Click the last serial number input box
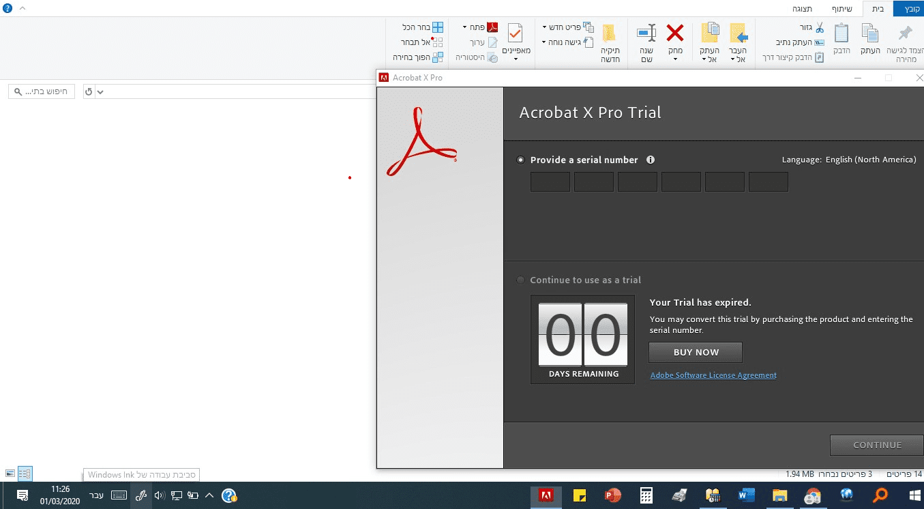Screen dimensions: 924x509 (769, 181)
